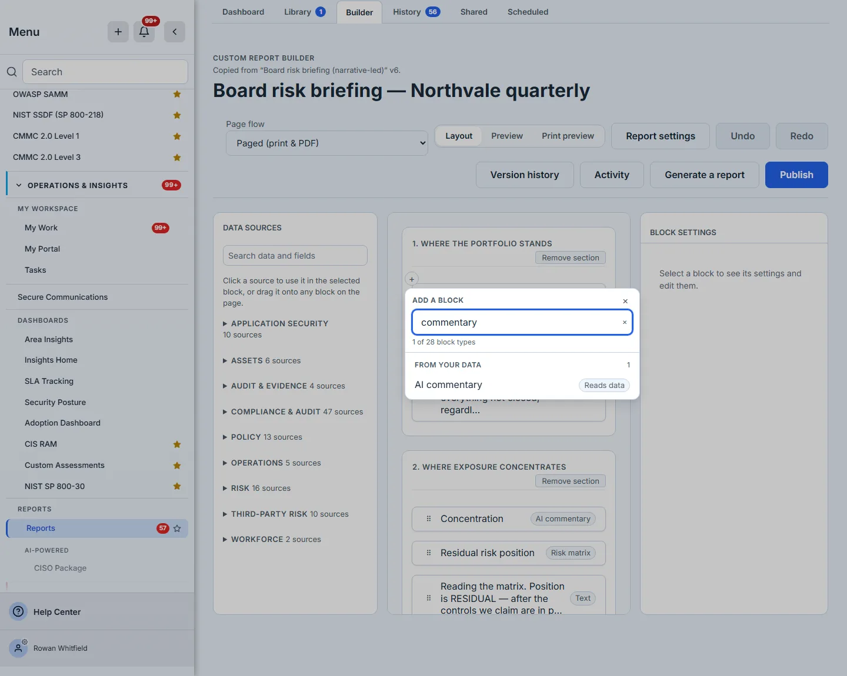This screenshot has height=676, width=847.
Task: Click the Undo button
Action: click(743, 136)
